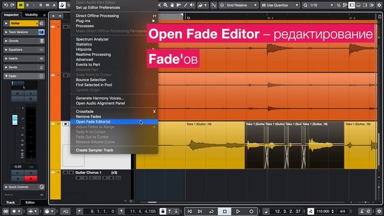The image size is (384, 216).
Task: Open toolbar setup gear at top right
Action: pos(379,5)
